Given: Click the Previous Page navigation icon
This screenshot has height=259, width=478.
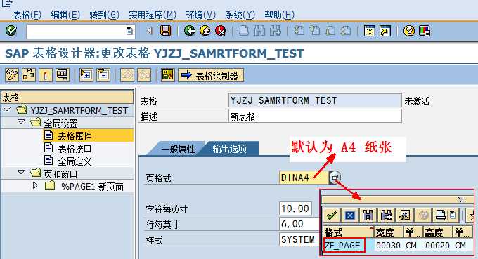Looking at the screenshot, I should [x=314, y=31].
